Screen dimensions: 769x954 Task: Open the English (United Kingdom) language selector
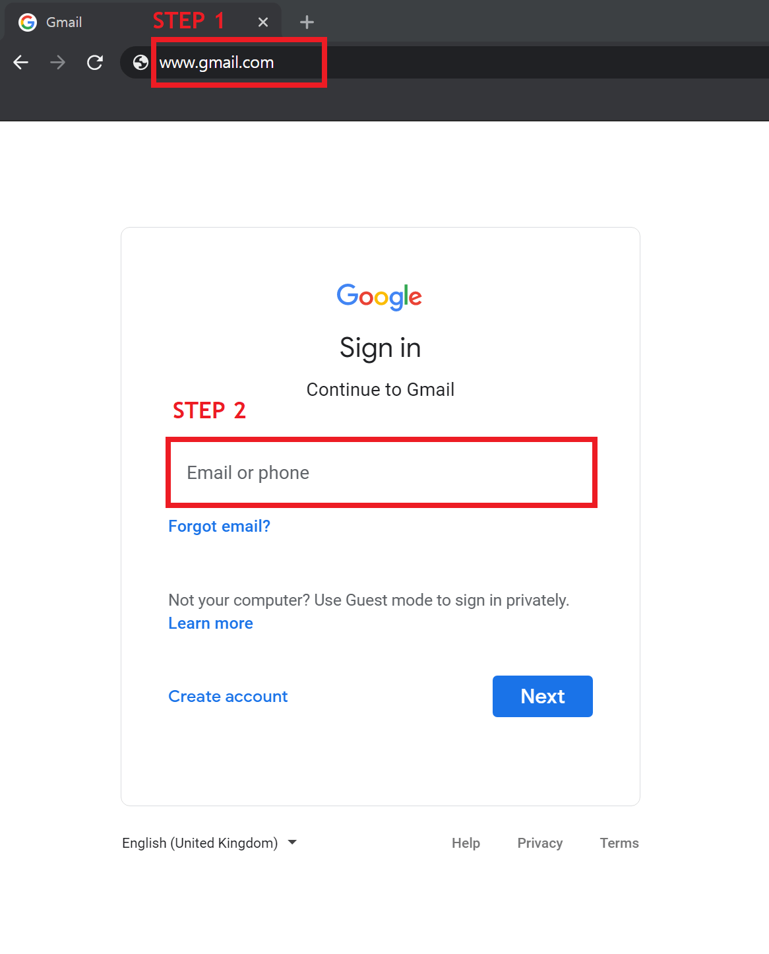(x=200, y=843)
